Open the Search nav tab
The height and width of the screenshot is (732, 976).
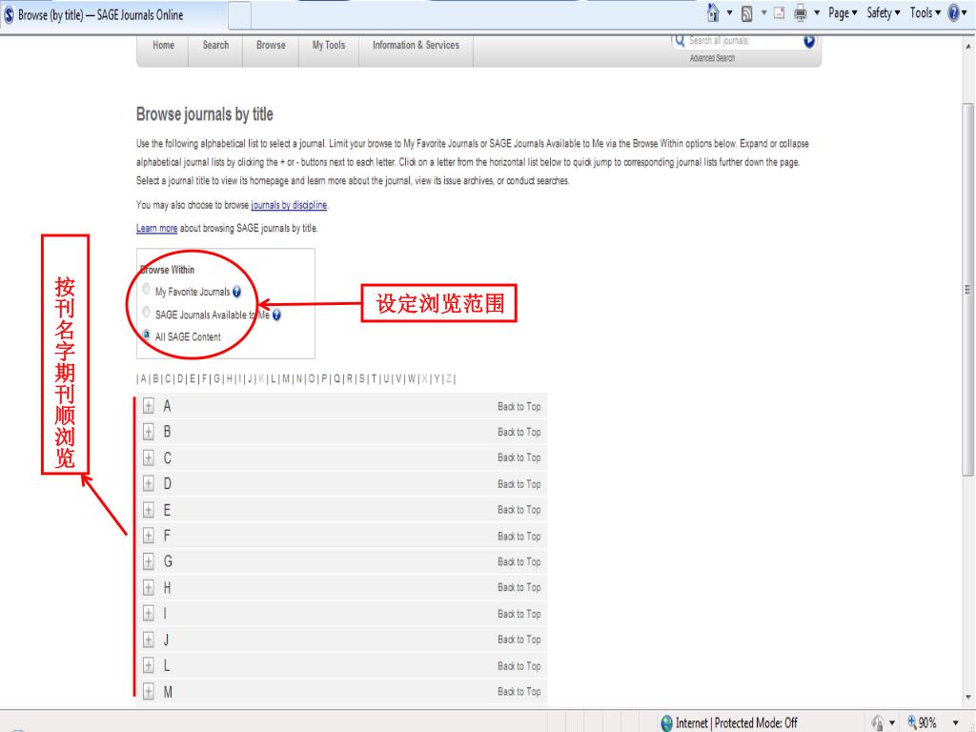216,46
